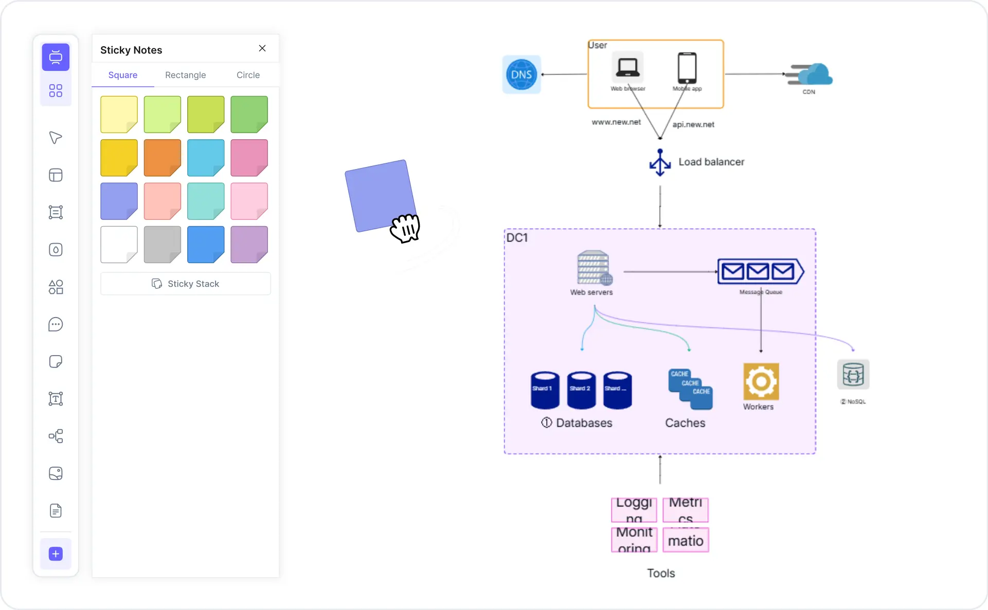This screenshot has height=610, width=988.
Task: Select the text tool from the sidebar
Action: (55, 399)
